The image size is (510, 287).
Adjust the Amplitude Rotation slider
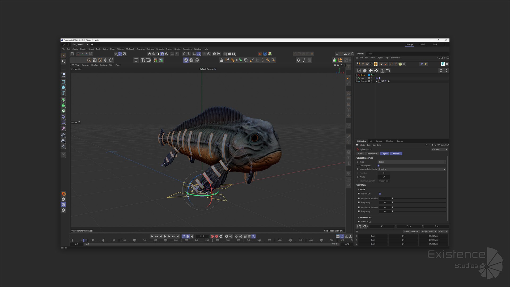(419, 199)
